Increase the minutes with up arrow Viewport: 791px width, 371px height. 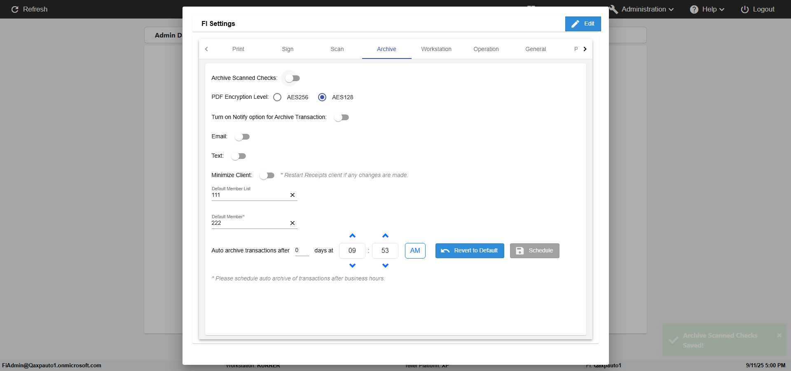pyautogui.click(x=385, y=236)
